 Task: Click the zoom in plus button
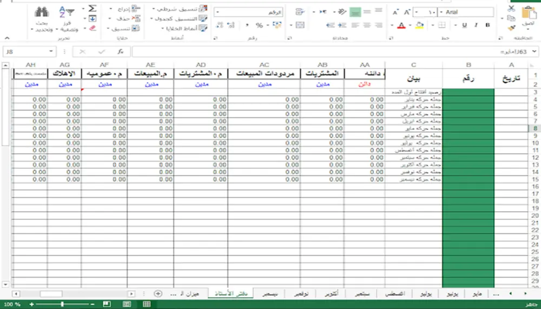tap(31, 304)
